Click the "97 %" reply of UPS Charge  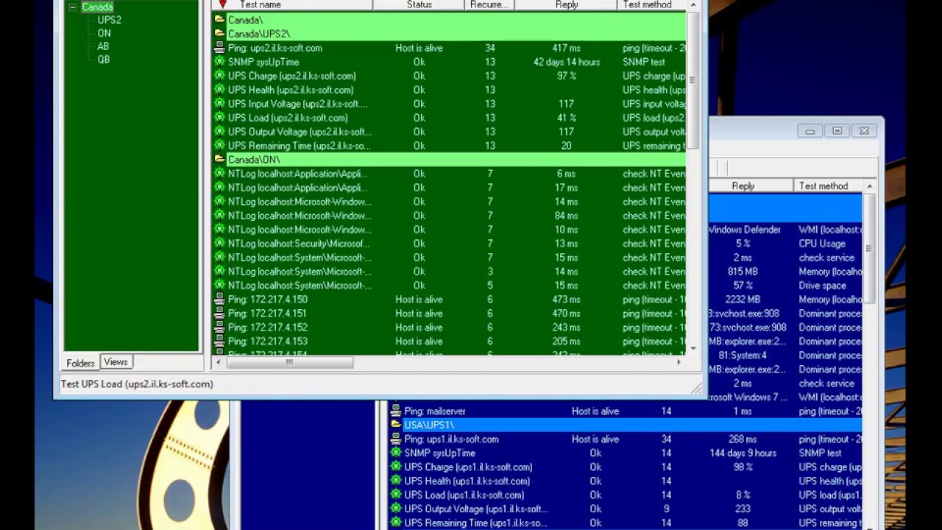point(566,76)
